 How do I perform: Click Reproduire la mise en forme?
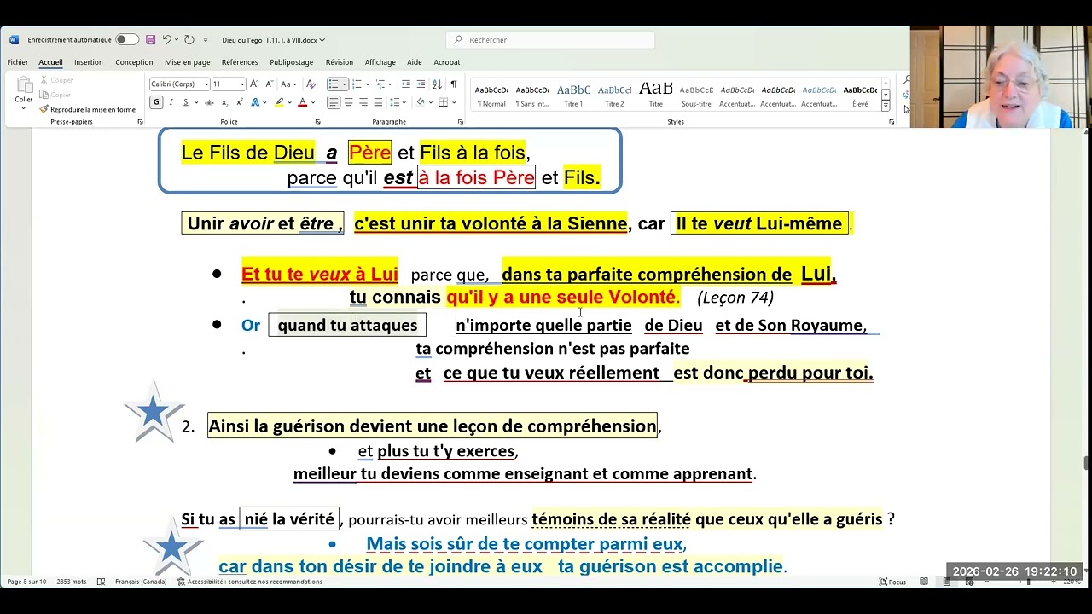87,109
